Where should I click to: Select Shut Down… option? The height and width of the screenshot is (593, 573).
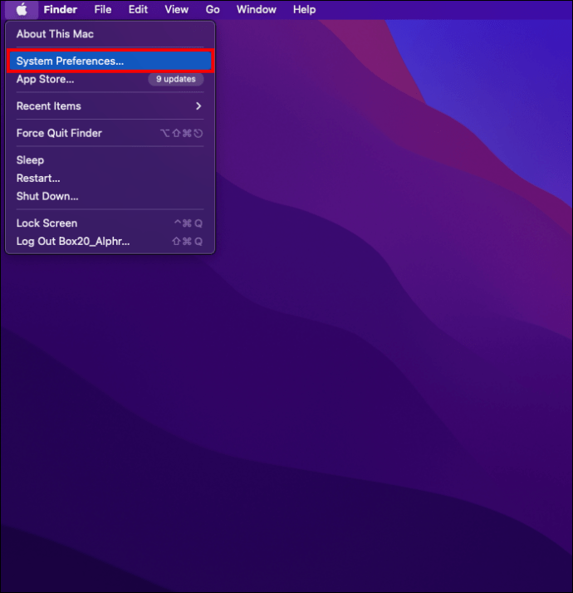(x=110, y=196)
